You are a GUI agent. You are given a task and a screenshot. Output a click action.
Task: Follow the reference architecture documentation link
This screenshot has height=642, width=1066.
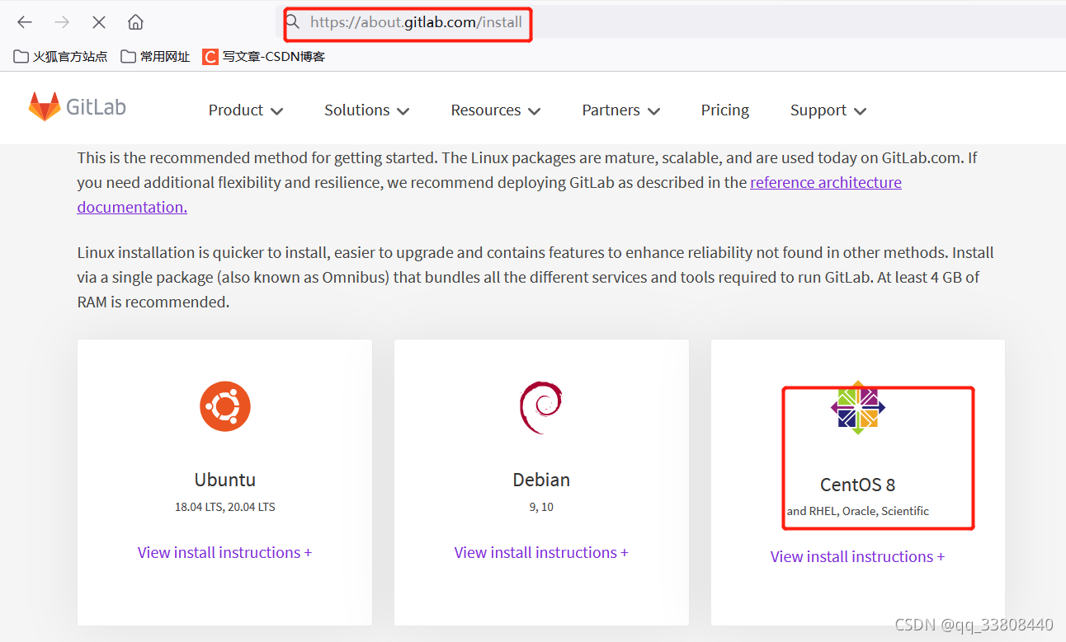[x=826, y=182]
